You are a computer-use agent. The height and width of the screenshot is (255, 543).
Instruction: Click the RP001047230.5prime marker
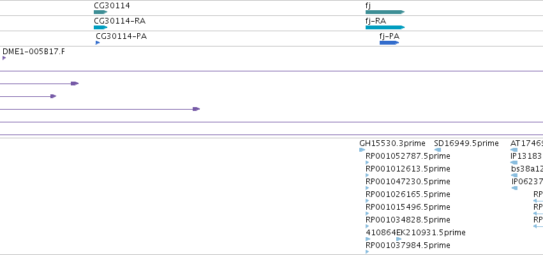coord(368,188)
